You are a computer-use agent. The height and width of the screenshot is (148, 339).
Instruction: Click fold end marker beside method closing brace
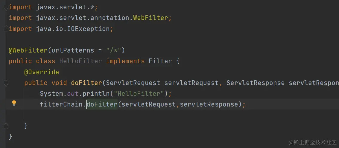tap(6, 126)
